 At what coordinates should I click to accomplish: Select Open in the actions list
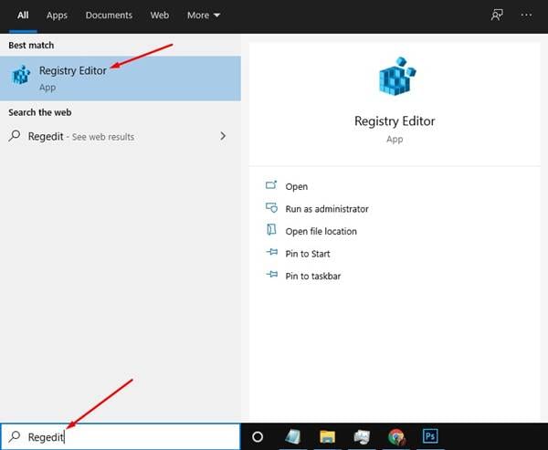[296, 186]
